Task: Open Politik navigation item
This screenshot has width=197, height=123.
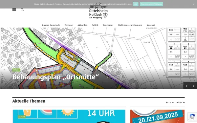Action: pyautogui.click(x=95, y=25)
